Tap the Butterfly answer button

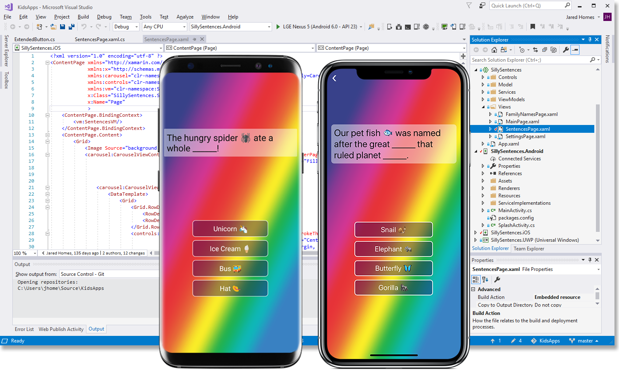coord(393,268)
